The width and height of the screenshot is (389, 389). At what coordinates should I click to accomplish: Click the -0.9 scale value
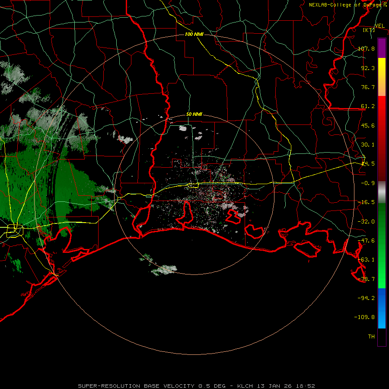(x=368, y=183)
